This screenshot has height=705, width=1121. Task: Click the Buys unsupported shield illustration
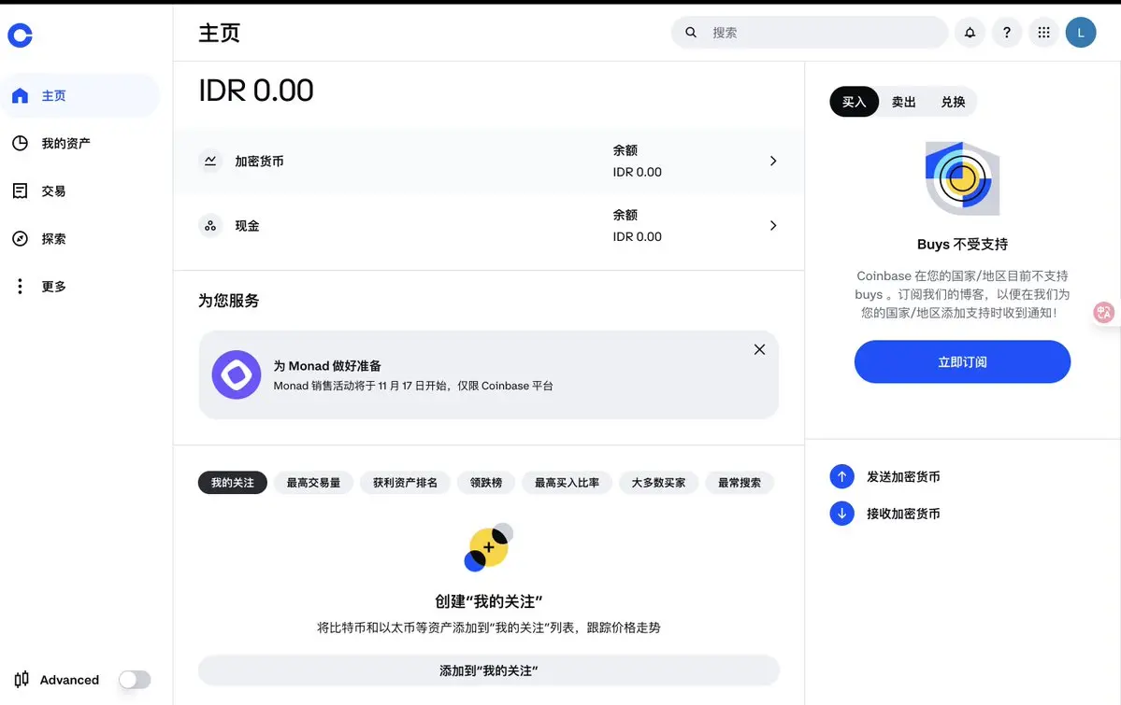click(x=962, y=178)
